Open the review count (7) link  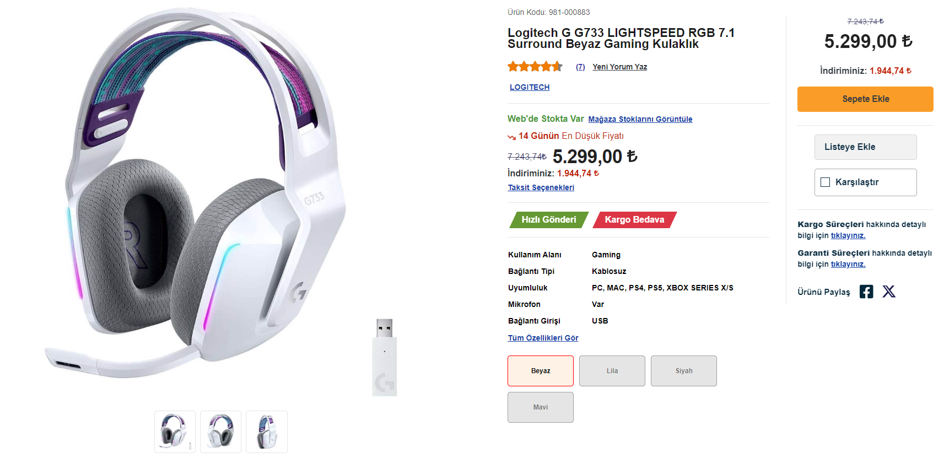[580, 67]
